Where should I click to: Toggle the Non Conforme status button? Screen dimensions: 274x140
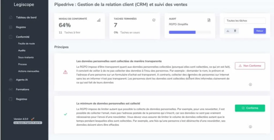pyautogui.click(x=250, y=66)
